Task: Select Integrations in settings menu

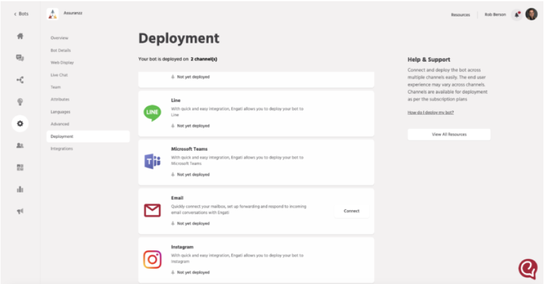Action: pyautogui.click(x=62, y=148)
